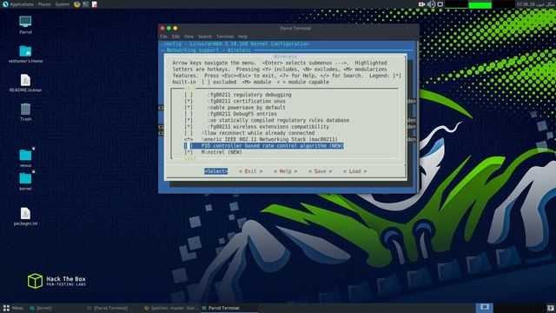The width and height of the screenshot is (556, 313).
Task: Toggle statically compiled regulatory rules database
Action: coord(267,120)
